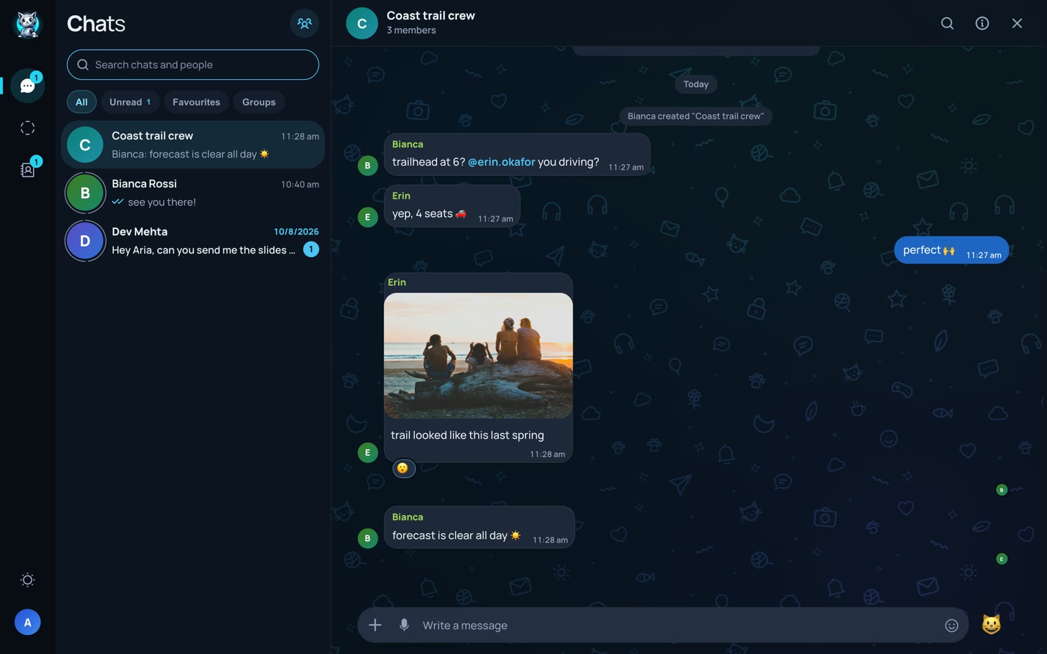Click the cat logo at top of sidebar
This screenshot has height=654, width=1047.
pos(27,24)
